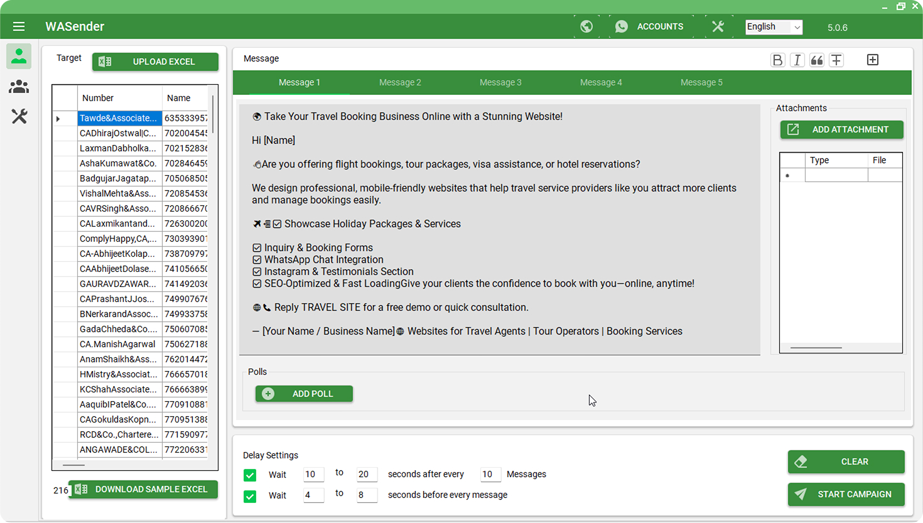Click the Type column header in Attachments

836,160
